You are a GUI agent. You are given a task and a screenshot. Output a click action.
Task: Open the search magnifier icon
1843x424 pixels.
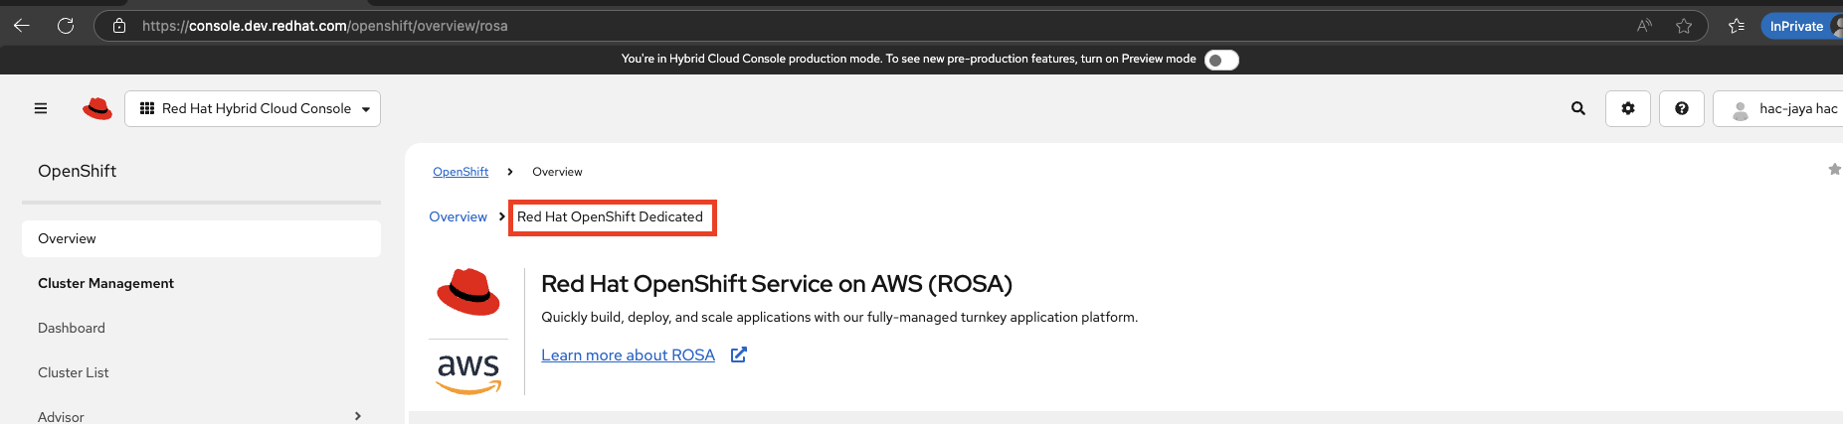[1577, 108]
